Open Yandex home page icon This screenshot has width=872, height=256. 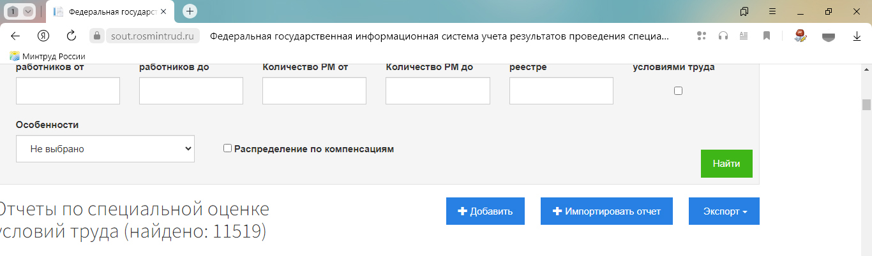(43, 36)
